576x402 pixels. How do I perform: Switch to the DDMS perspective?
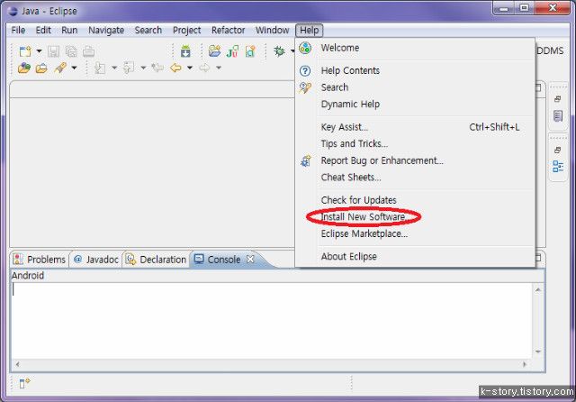550,50
